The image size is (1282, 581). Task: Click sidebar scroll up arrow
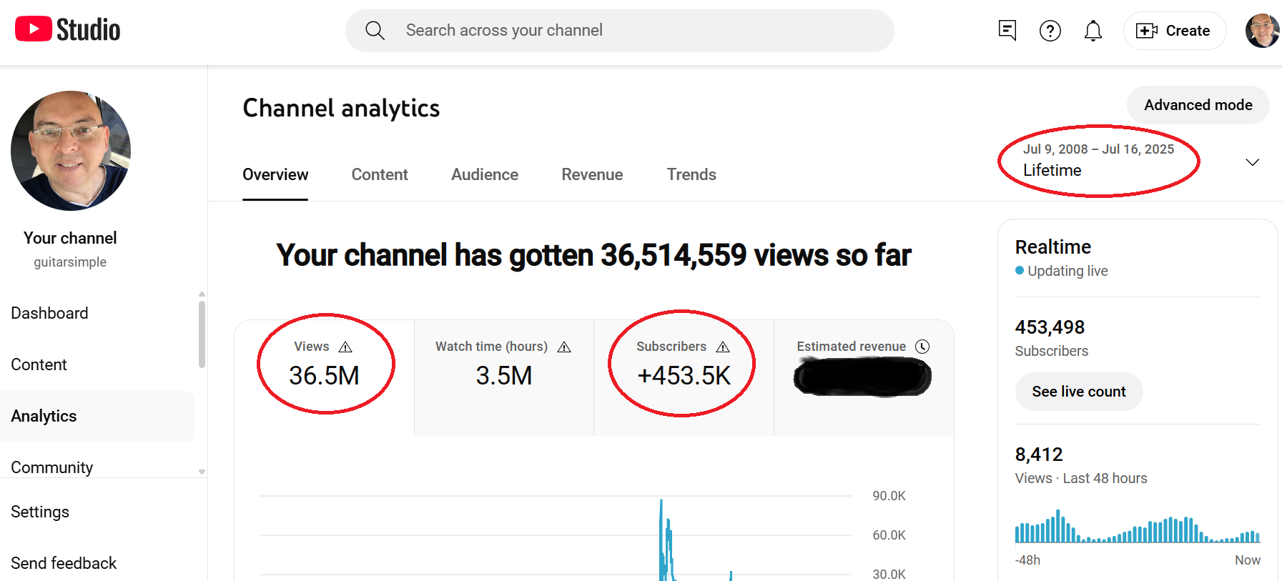pyautogui.click(x=202, y=294)
